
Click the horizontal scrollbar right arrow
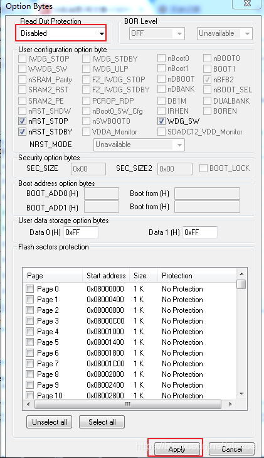(x=231, y=404)
